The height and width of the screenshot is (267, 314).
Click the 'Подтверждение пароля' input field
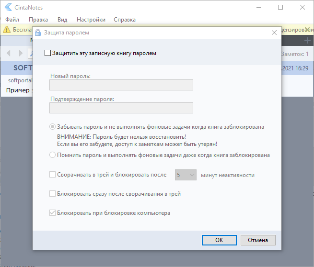(121, 108)
